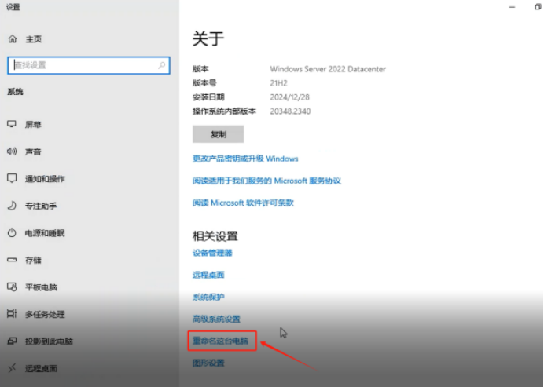Focus the 查找设置 search field
544x387 pixels.
(89, 65)
